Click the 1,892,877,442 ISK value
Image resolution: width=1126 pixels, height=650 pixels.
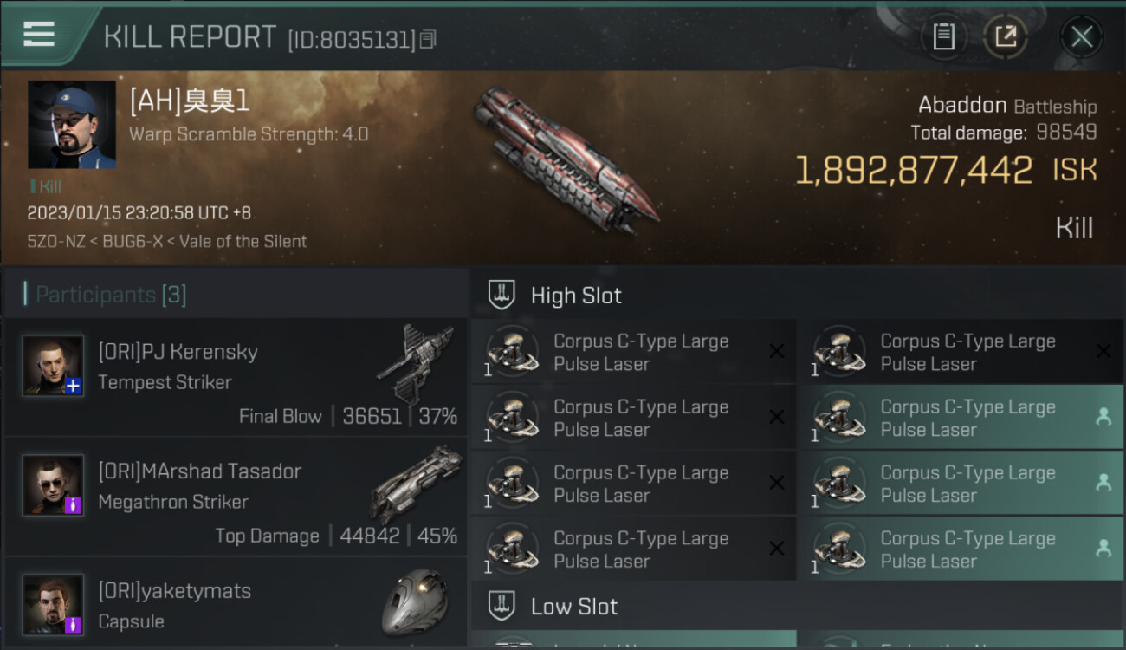[x=914, y=171]
